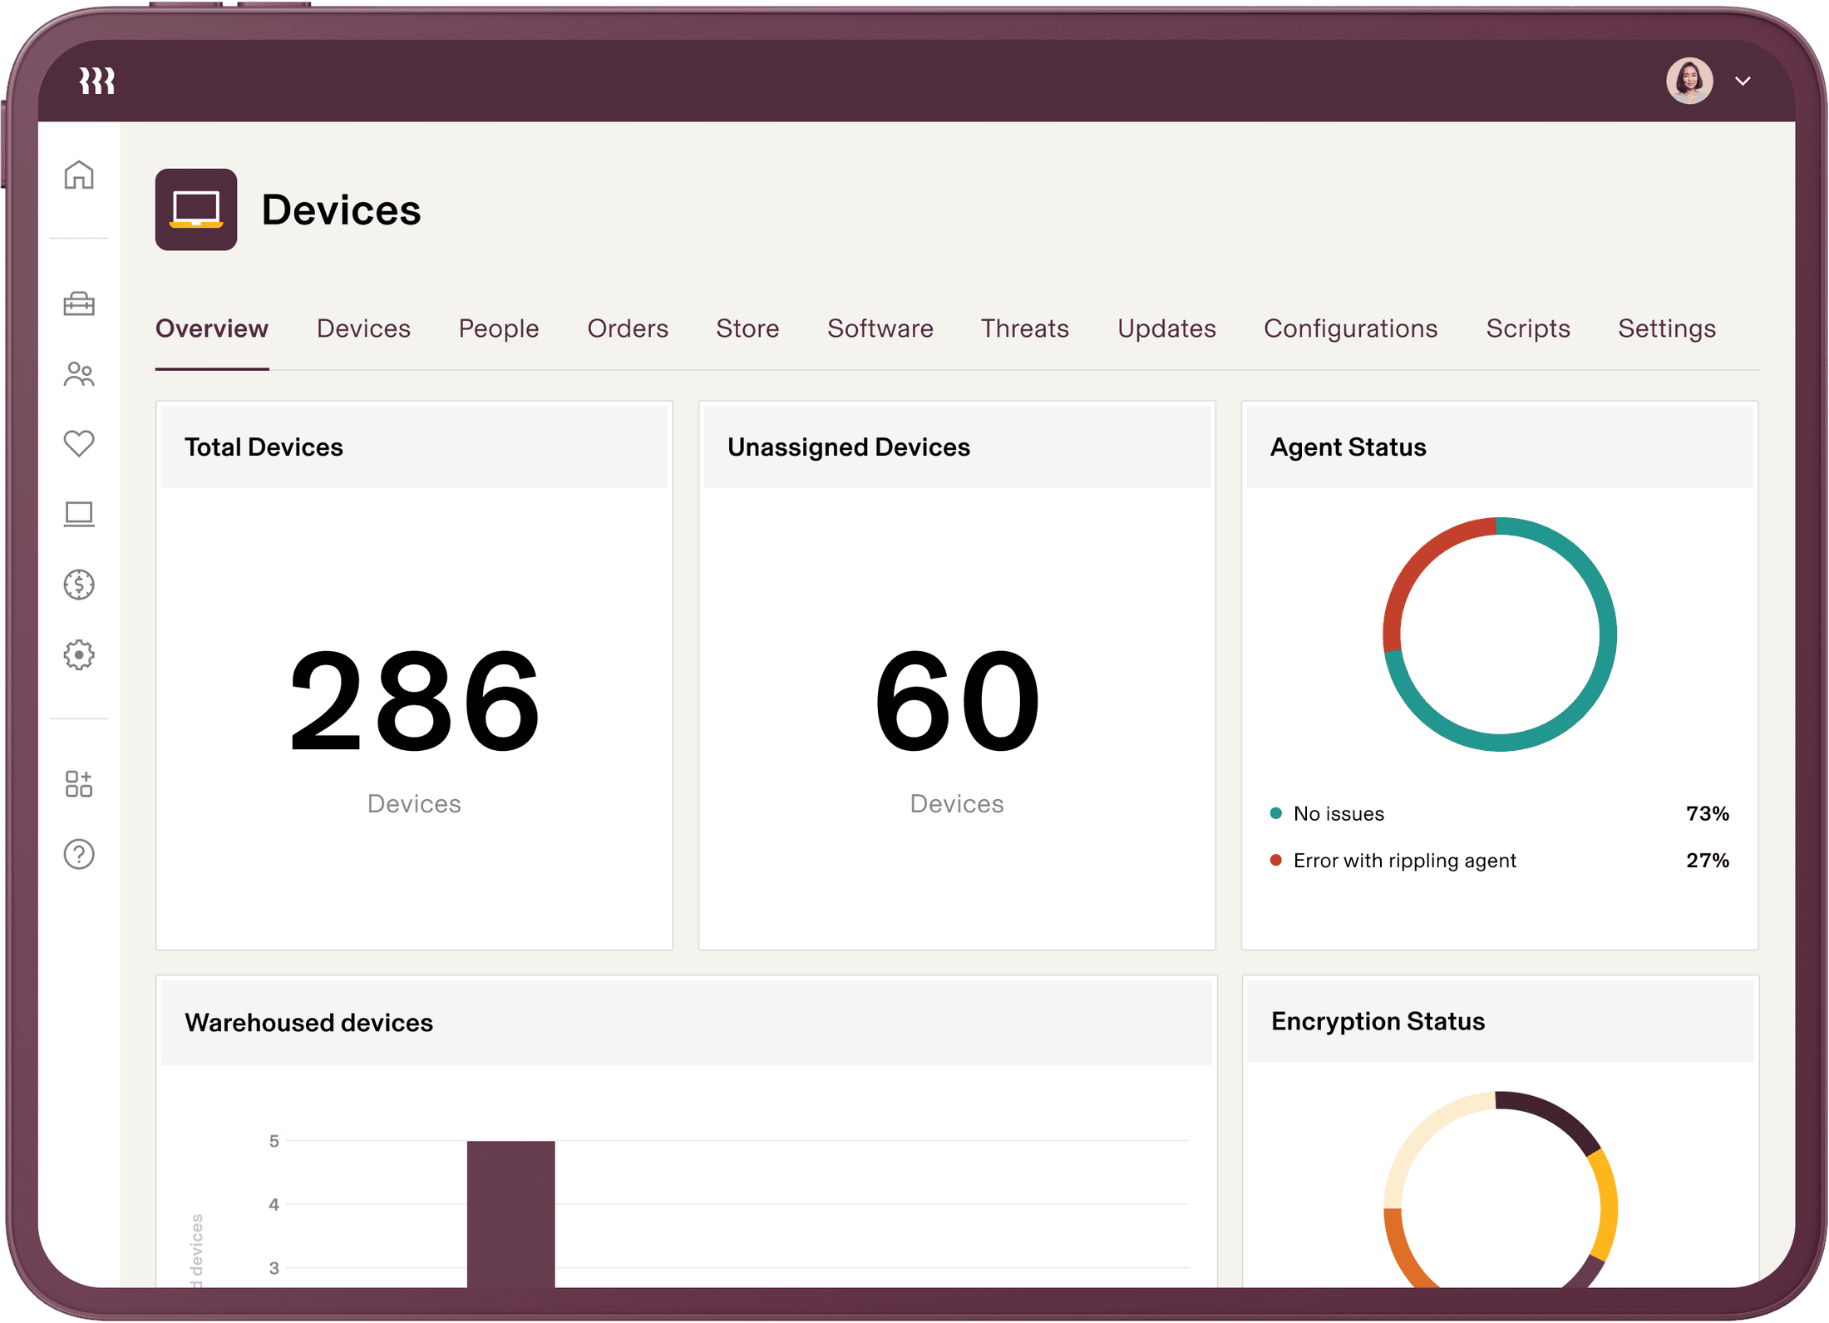The height and width of the screenshot is (1323, 1829).
Task: Open help with the question mark icon
Action: tap(80, 854)
